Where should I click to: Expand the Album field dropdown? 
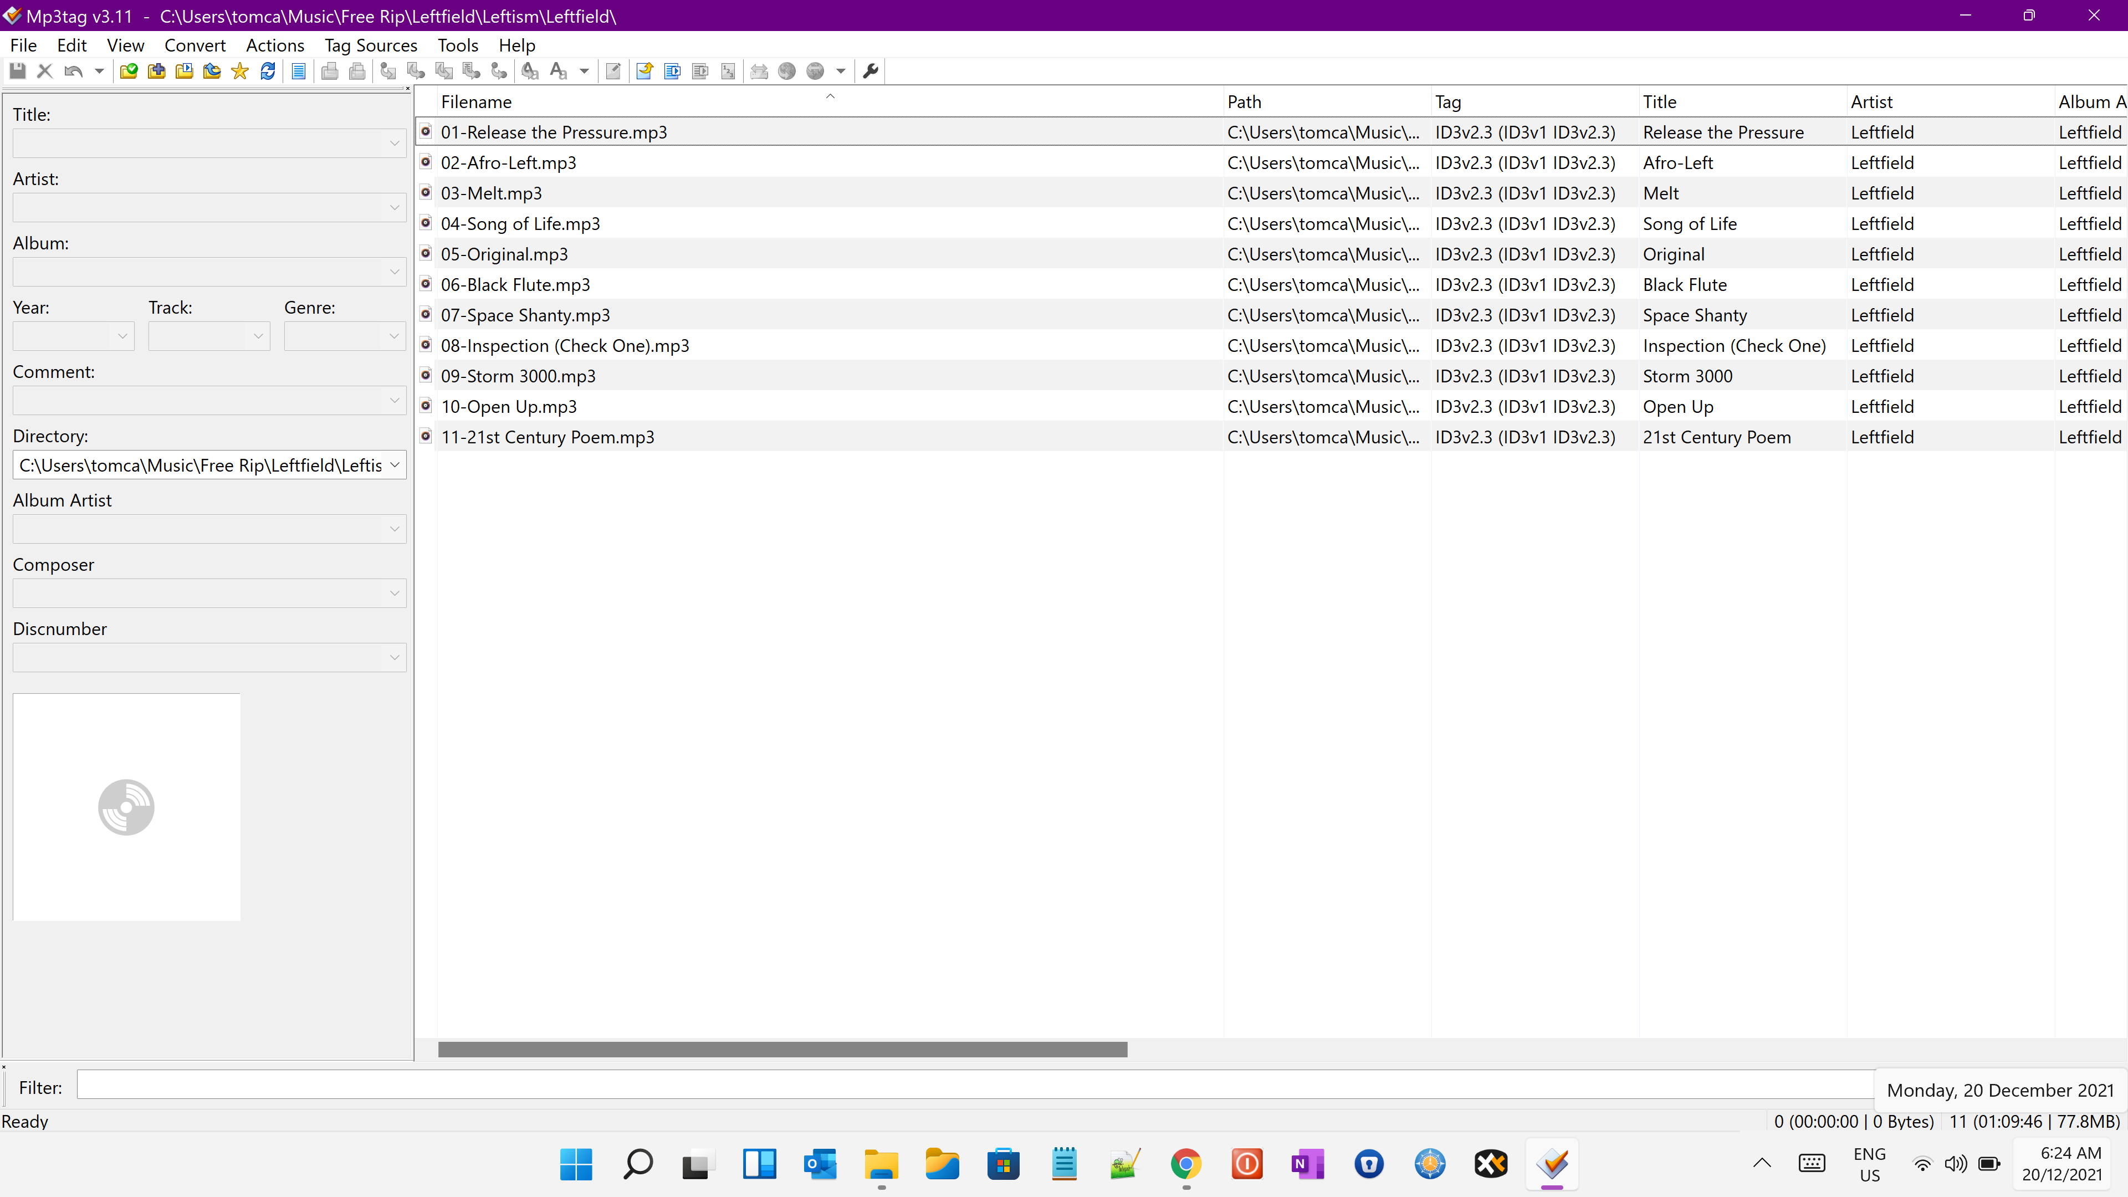click(x=394, y=272)
